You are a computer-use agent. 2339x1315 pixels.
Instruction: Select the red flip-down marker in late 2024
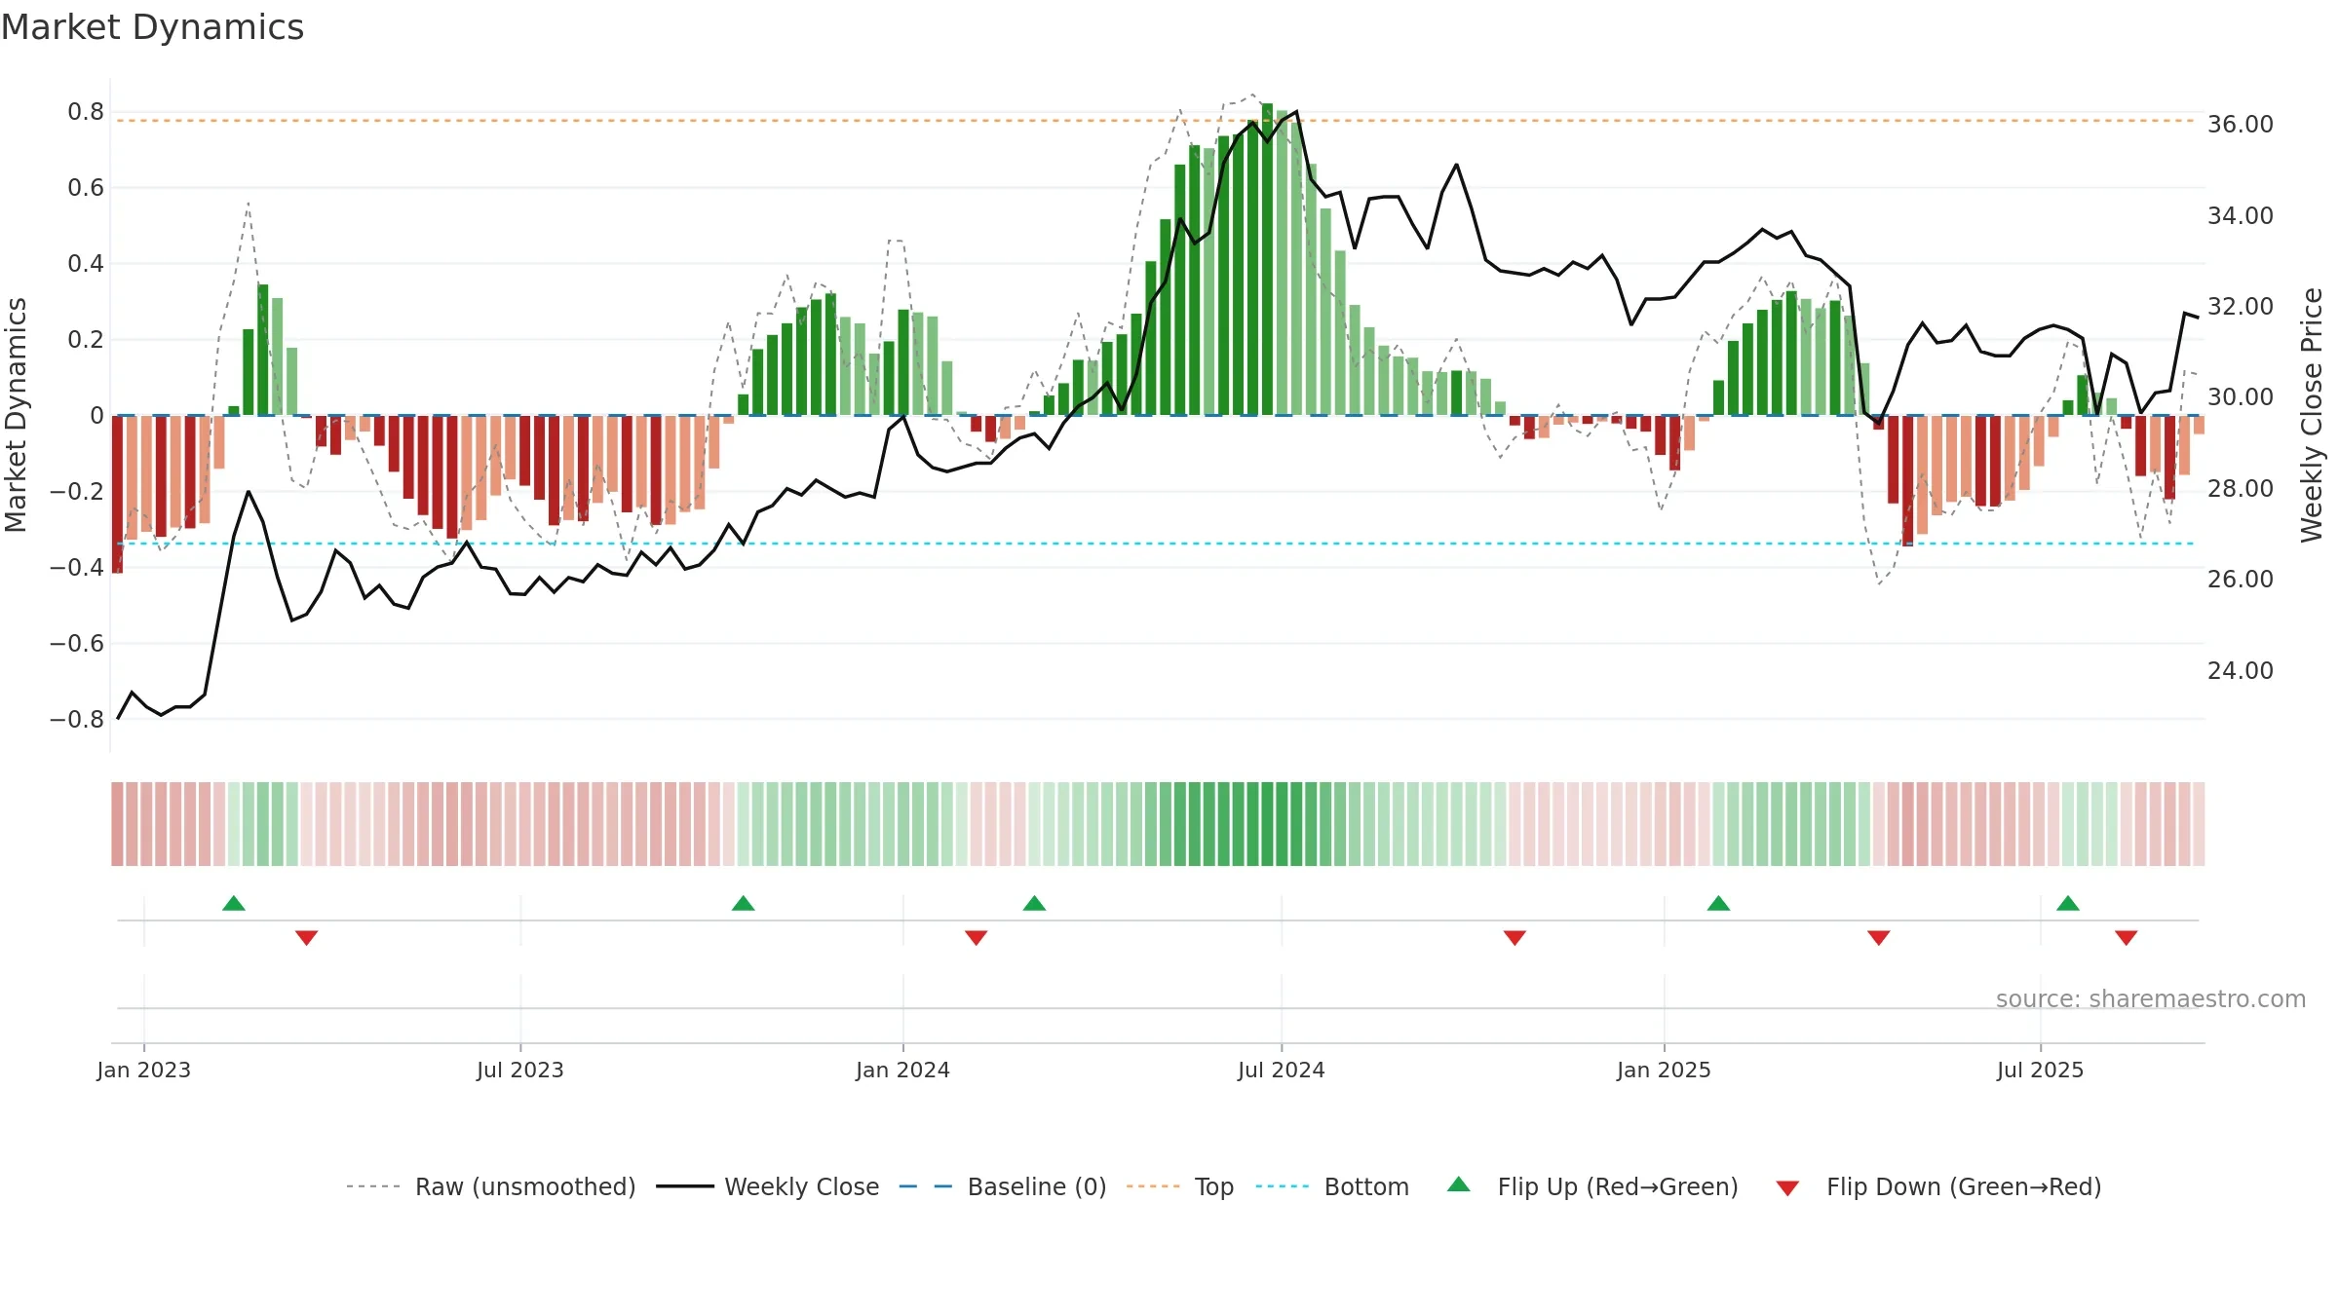1515,938
